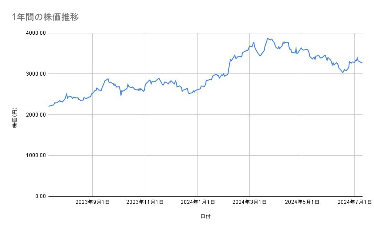Click the highest peak of the blue line
Image resolution: width=374 pixels, height=231 pixels.
[x=267, y=38]
